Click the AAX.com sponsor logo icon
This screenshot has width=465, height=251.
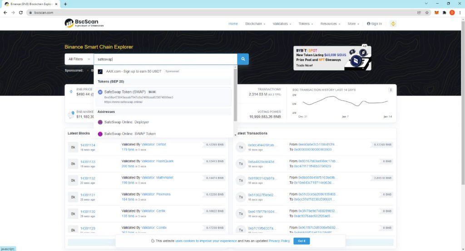pos(100,71)
